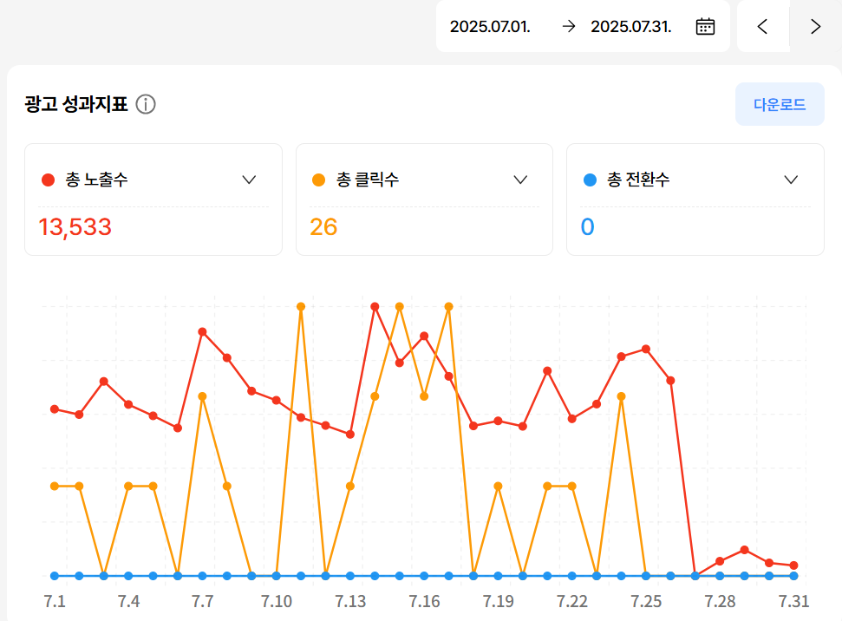Select the red data point above 7.7
The image size is (842, 621).
[202, 332]
